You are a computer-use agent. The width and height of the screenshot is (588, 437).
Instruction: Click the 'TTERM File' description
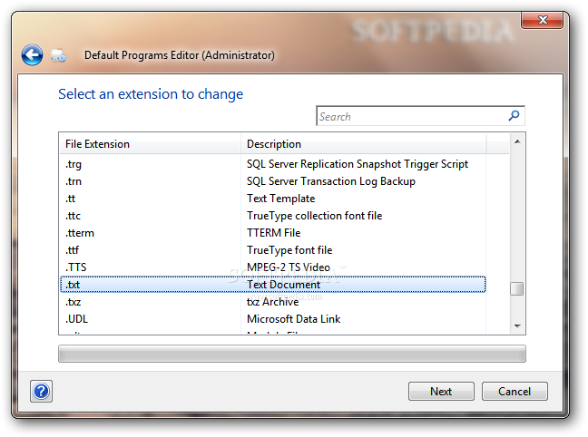click(x=274, y=233)
